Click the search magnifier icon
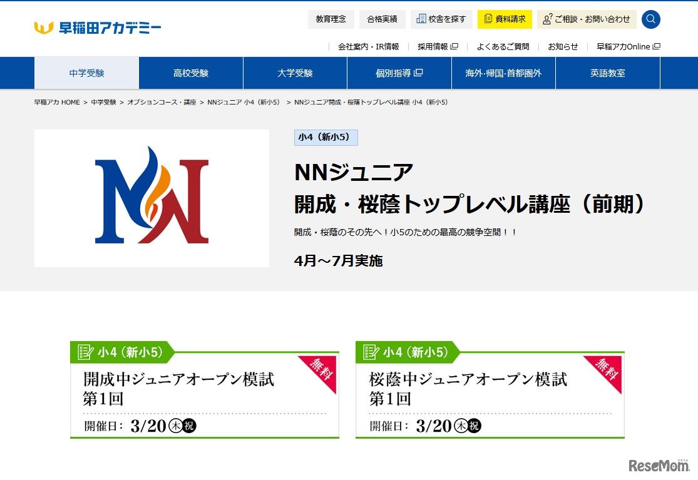Image resolution: width=698 pixels, height=480 pixels. pos(650,19)
